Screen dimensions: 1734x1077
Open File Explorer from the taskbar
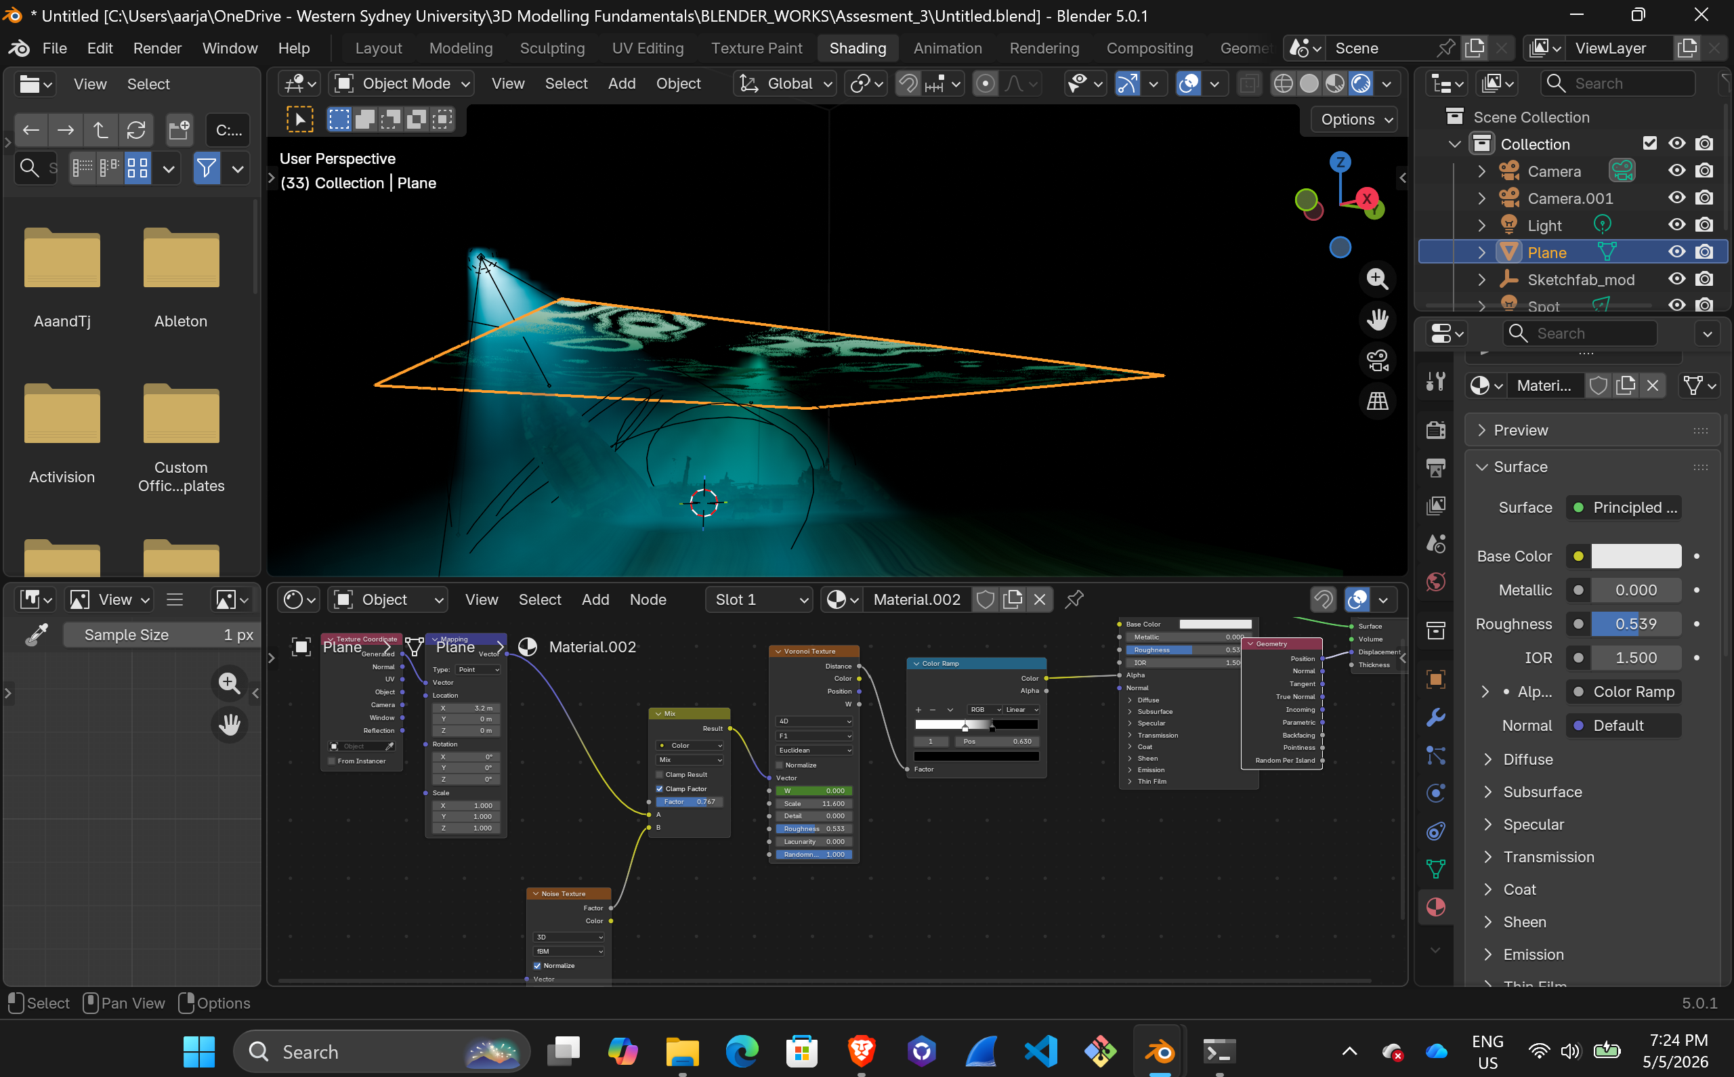[x=682, y=1051]
